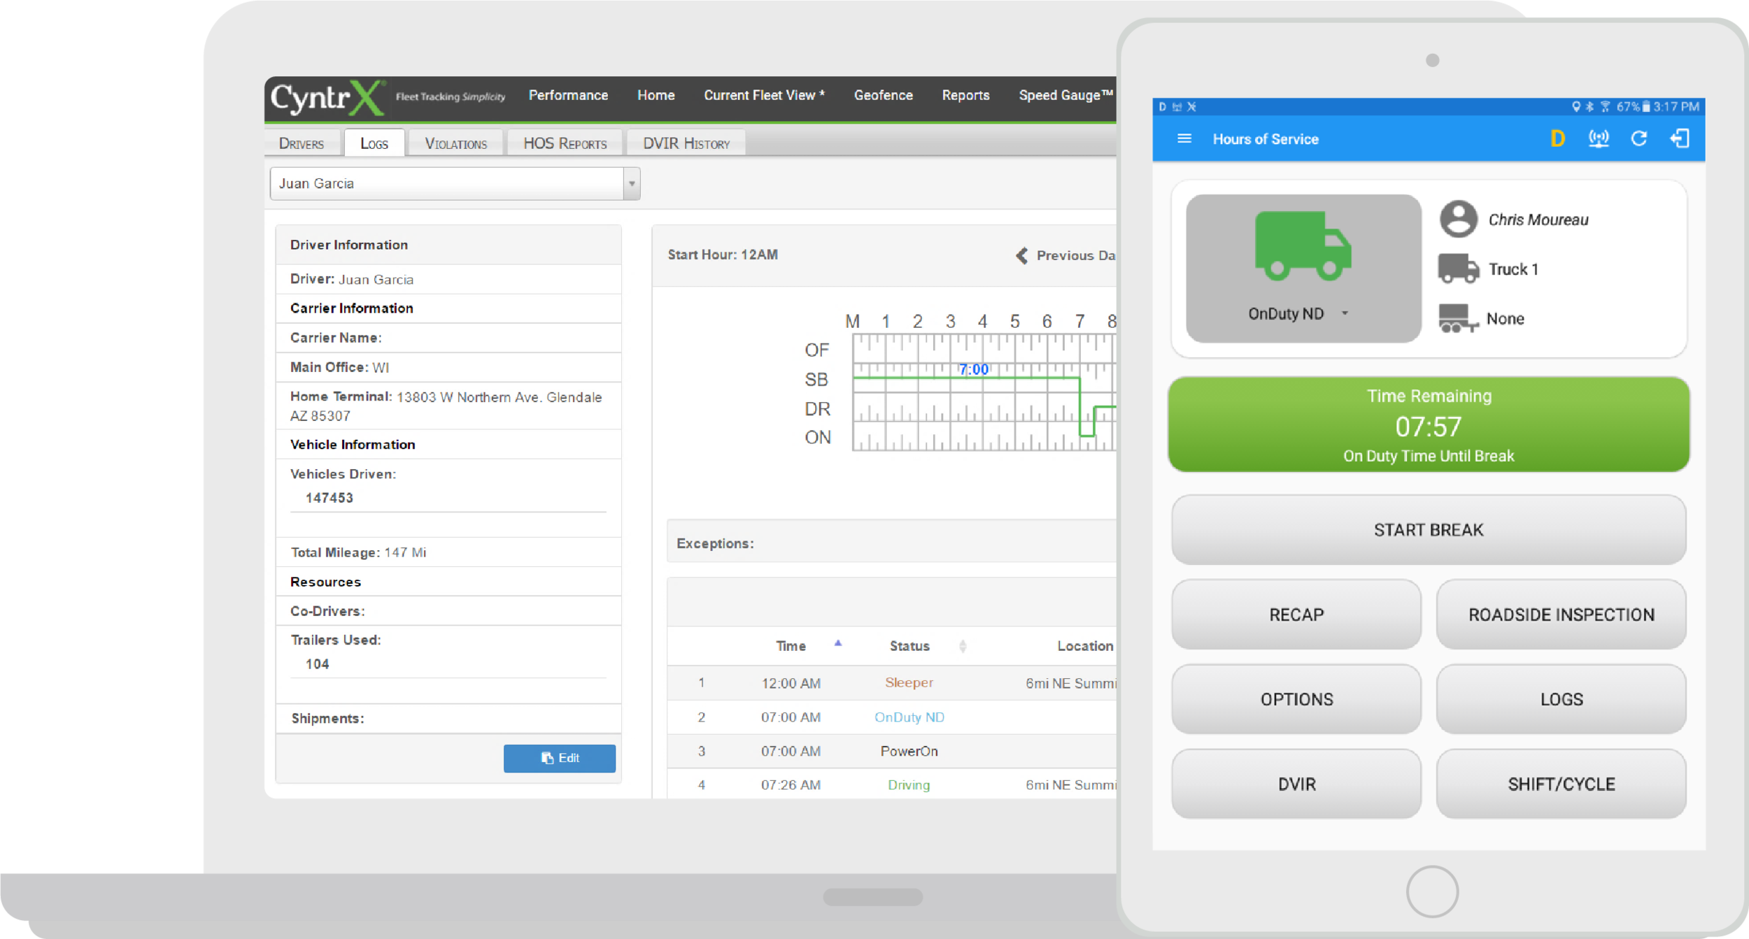Viewport: 1749px width, 939px height.
Task: Select the Shift/Cycle icon button
Action: coord(1560,783)
